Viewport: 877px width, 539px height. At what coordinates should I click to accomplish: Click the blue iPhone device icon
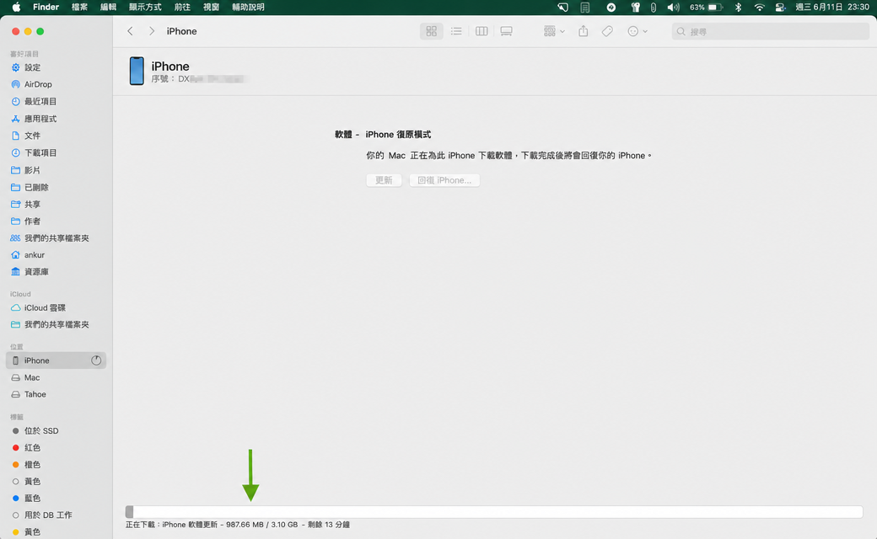(x=137, y=71)
